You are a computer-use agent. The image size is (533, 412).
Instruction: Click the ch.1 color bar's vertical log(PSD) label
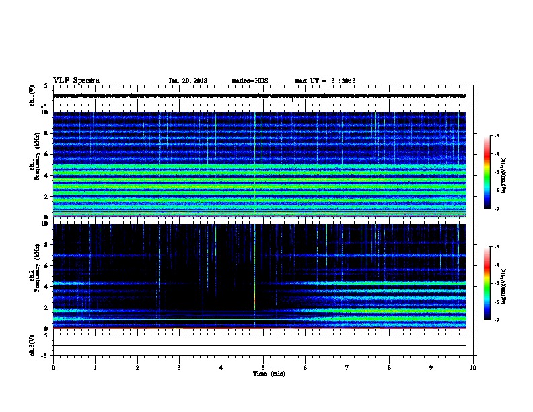pos(503,176)
